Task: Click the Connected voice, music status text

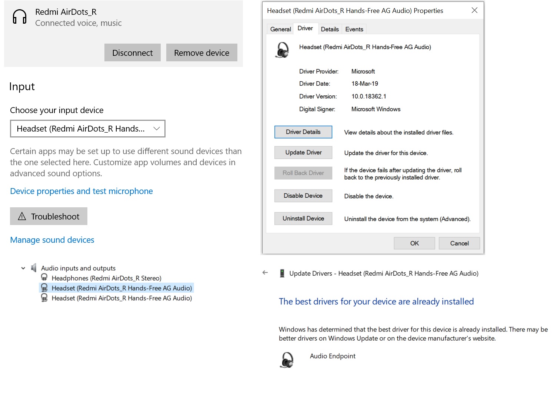Action: click(78, 23)
